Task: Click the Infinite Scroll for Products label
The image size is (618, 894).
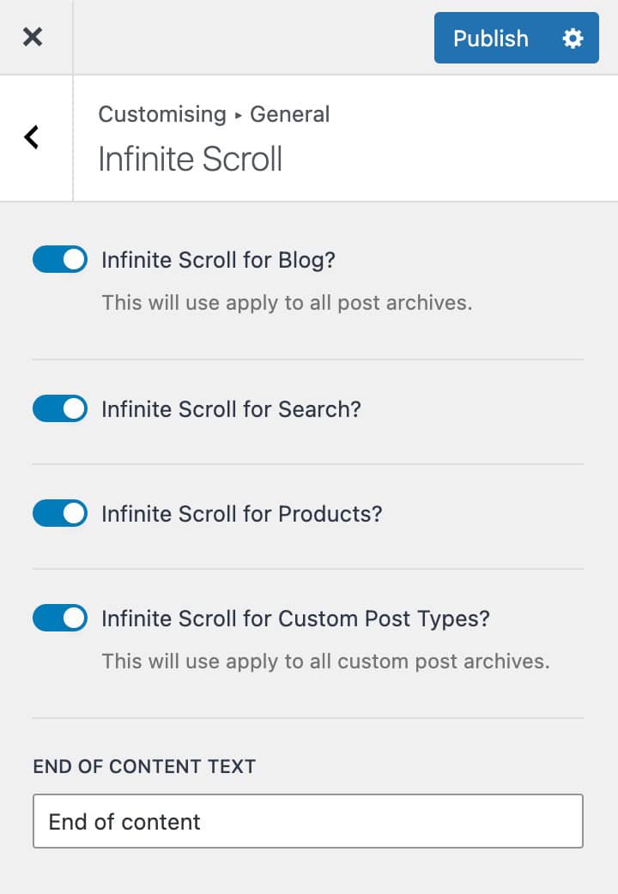Action: tap(241, 513)
